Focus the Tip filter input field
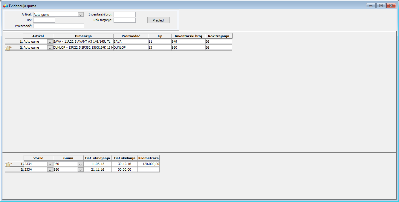The width and height of the screenshot is (399, 202). click(x=44, y=20)
